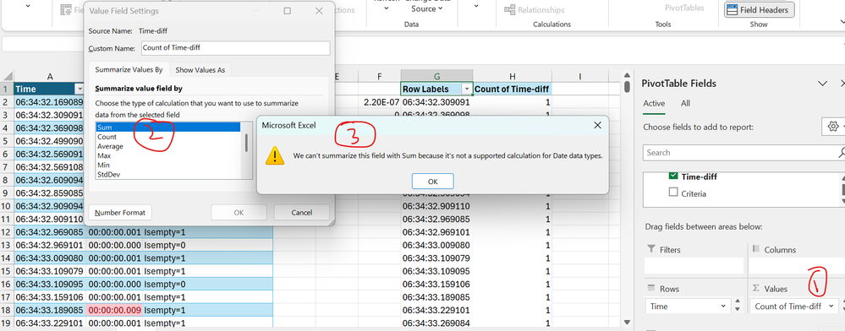Click cell A19 containing 06:34:33.229101
Screen dimensions: 845x331
point(50,323)
